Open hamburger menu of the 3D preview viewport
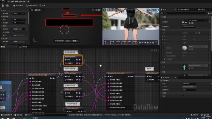The width and height of the screenshot is (212, 119). point(104,10)
